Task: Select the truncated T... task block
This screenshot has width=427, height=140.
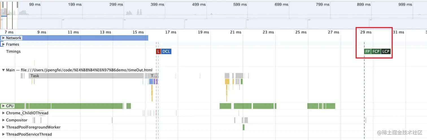Action: 154,76
